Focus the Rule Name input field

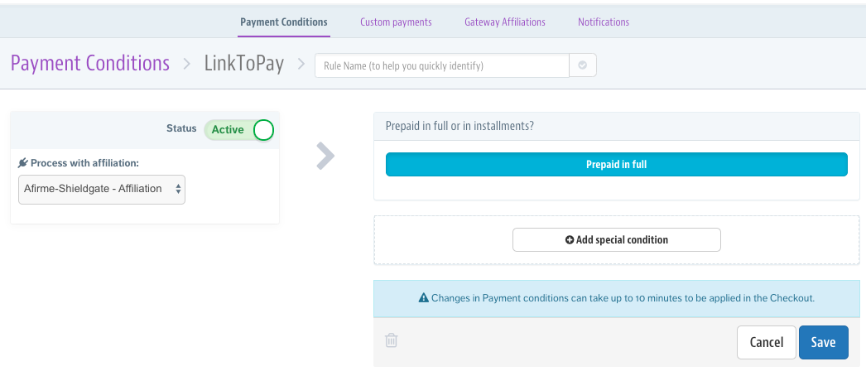[x=442, y=65]
